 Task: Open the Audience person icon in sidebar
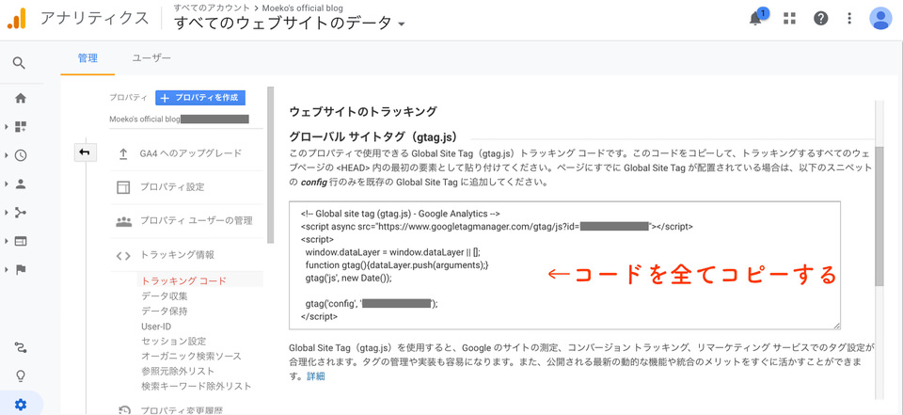tap(21, 184)
